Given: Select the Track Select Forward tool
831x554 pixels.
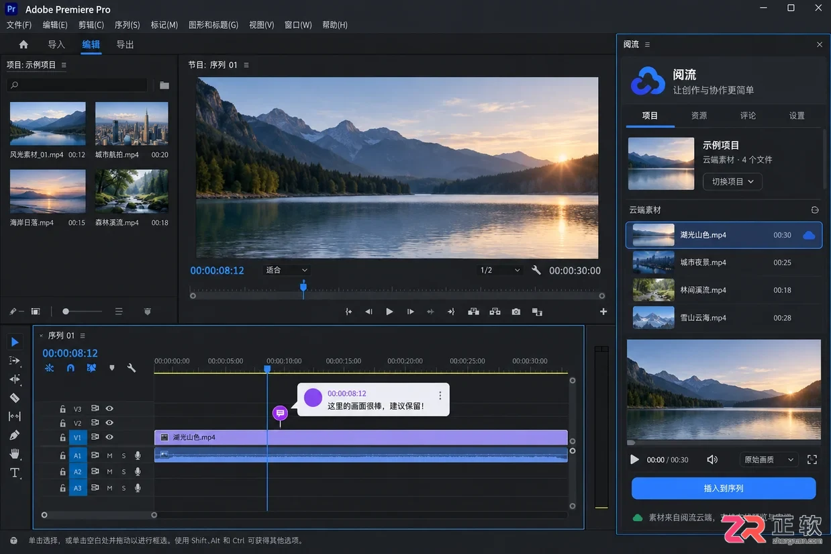Looking at the screenshot, I should pyautogui.click(x=15, y=361).
